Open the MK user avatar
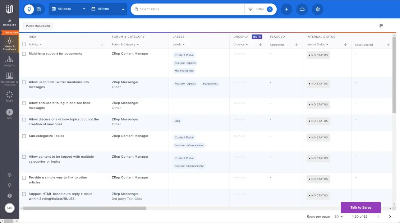Image resolution: width=400 pixels, height=223 pixels. [9, 208]
